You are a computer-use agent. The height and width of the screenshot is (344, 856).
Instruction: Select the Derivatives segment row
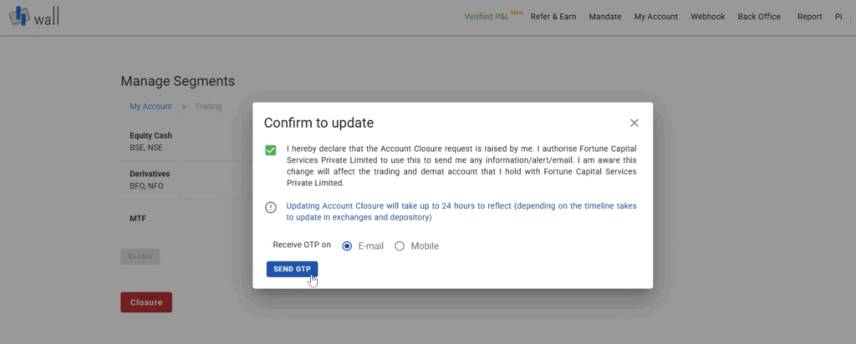(186, 180)
